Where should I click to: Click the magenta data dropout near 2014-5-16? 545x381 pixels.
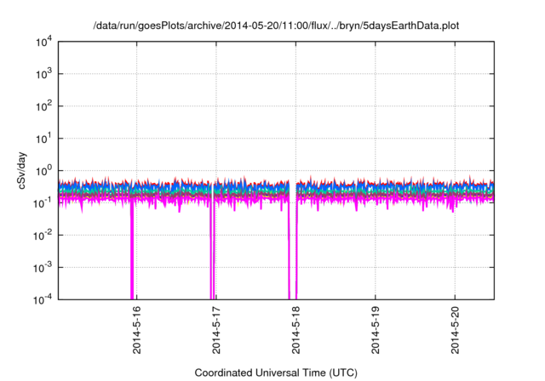[132, 250]
